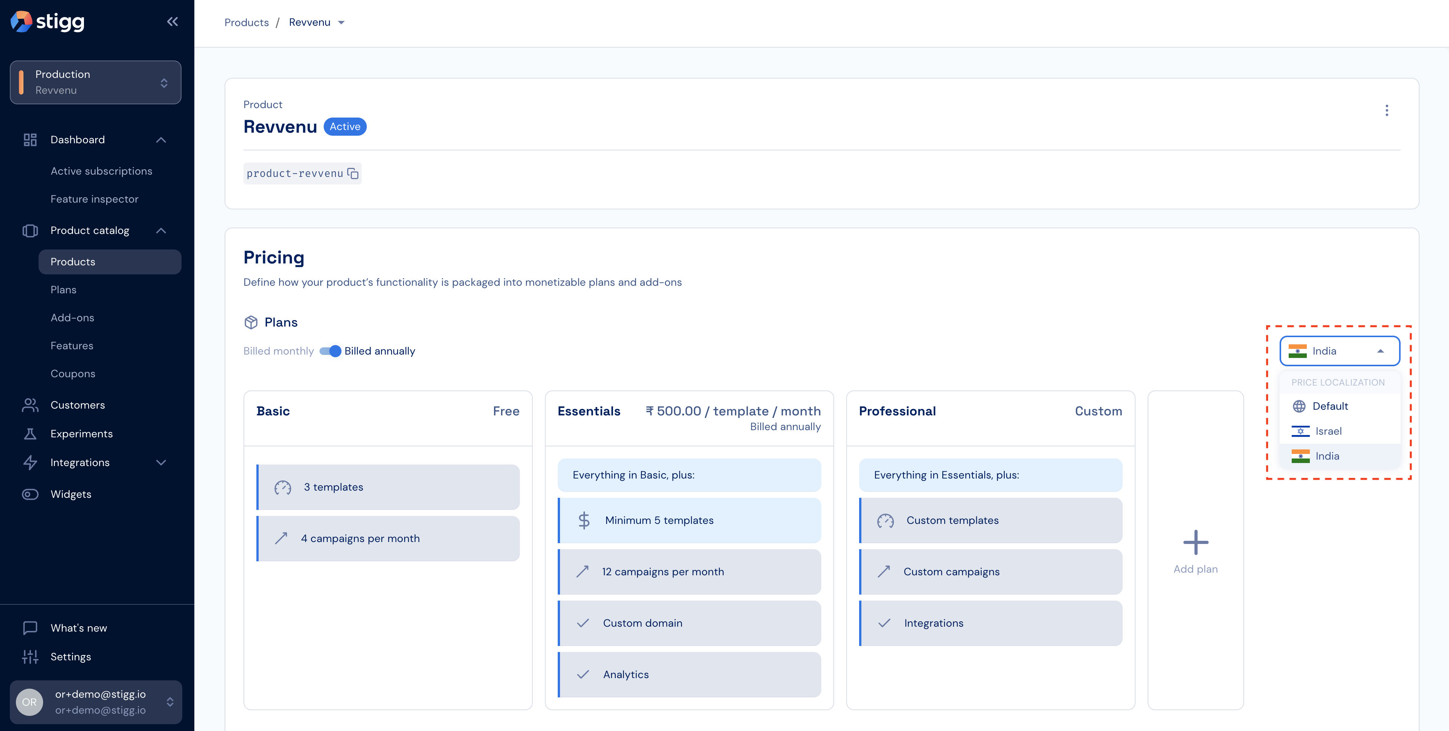Select Default price localization

(1339, 406)
